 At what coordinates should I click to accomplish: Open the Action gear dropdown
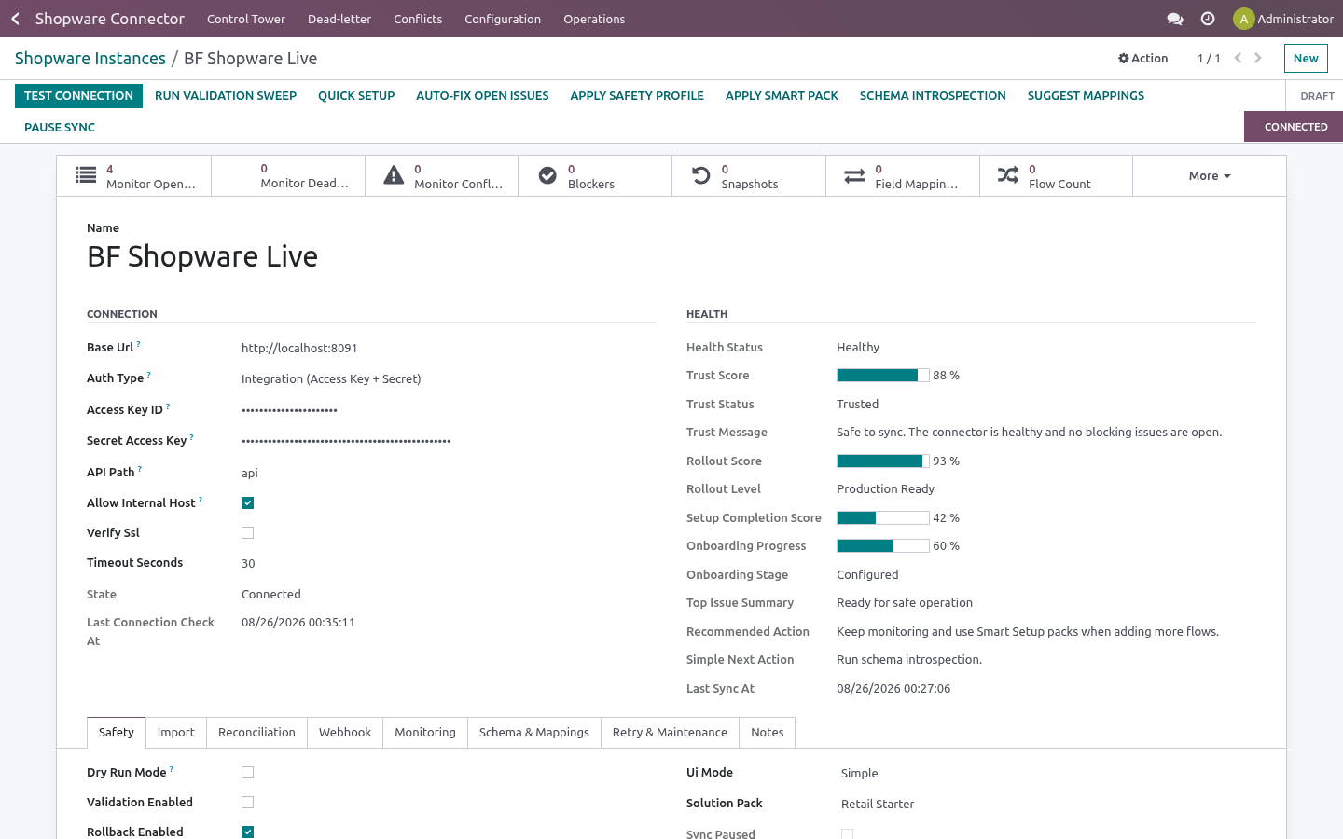(x=1143, y=58)
